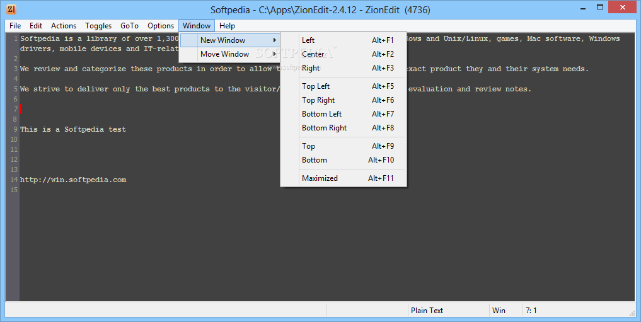Open the Help menu
This screenshot has height=322, width=641.
click(x=227, y=26)
